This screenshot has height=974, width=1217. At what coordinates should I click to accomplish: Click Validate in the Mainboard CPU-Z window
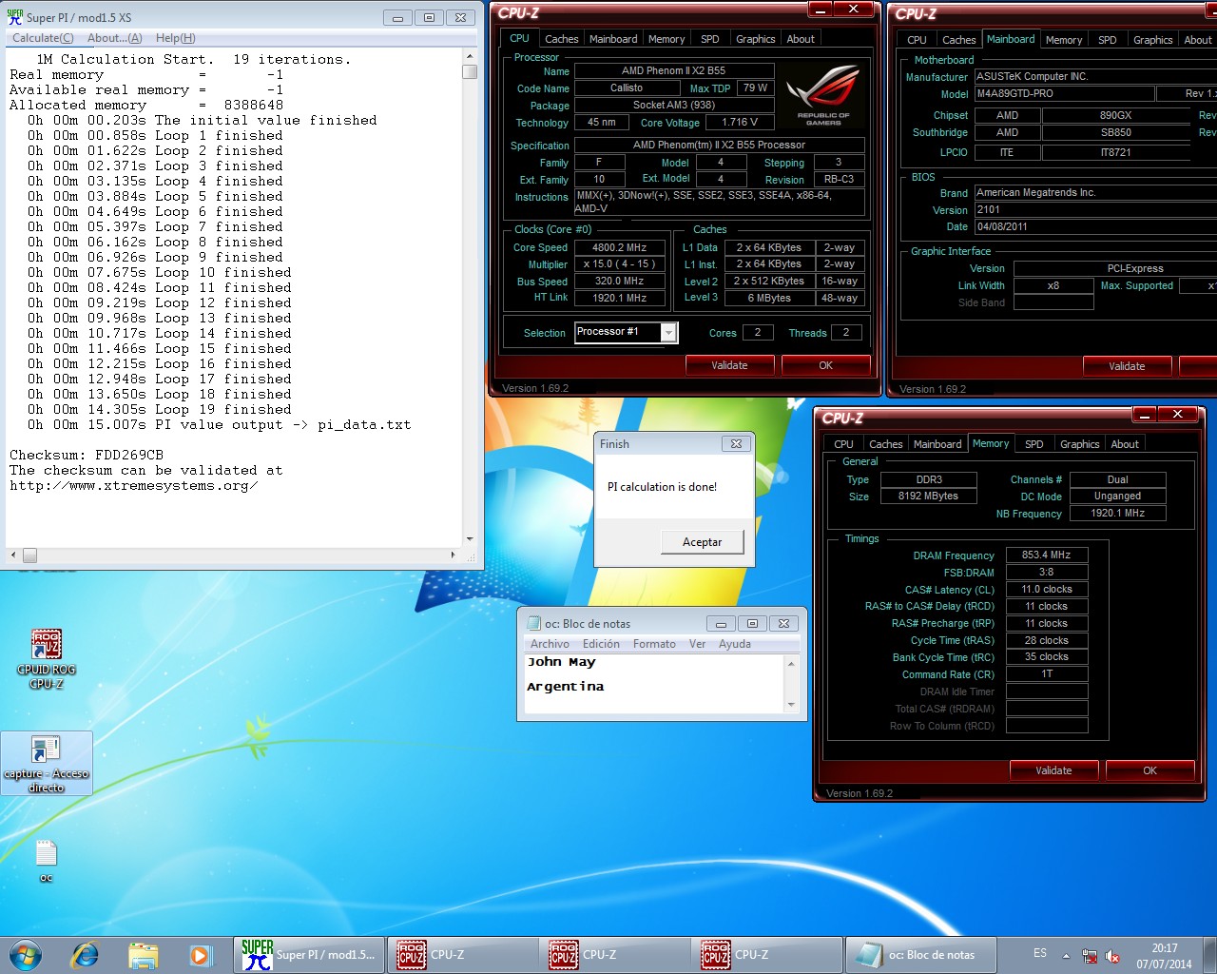point(1127,366)
